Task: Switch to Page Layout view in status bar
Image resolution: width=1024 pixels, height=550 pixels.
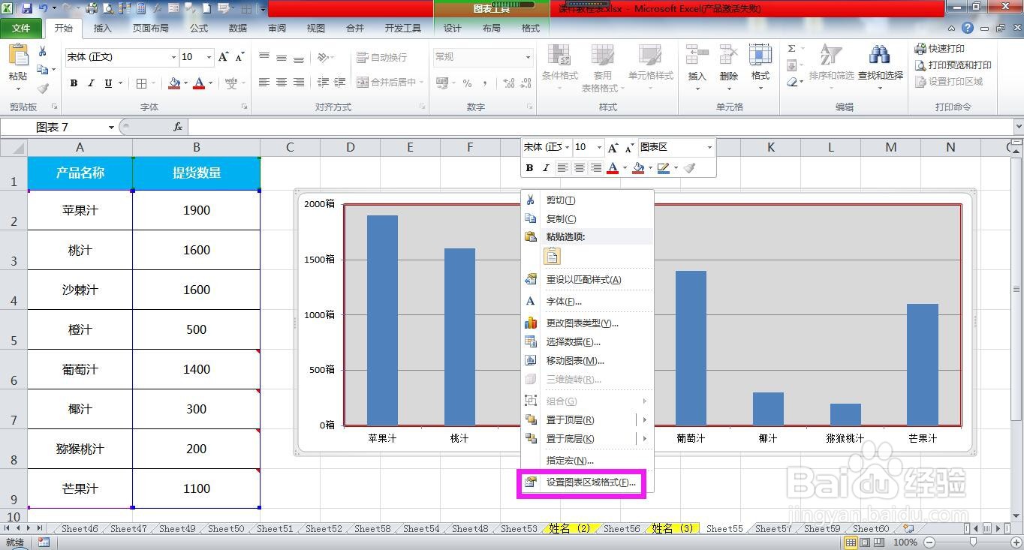Action: [865, 542]
